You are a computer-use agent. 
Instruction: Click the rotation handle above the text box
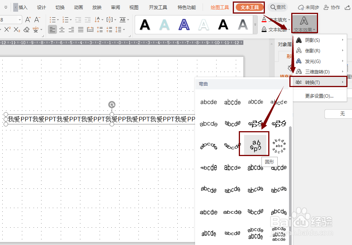[x=112, y=104]
